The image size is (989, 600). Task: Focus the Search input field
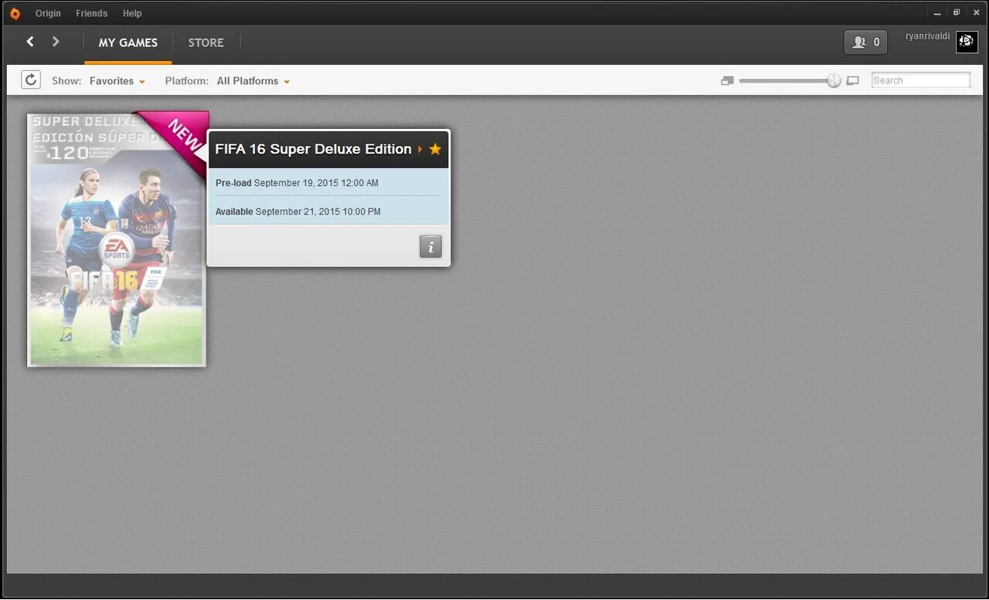[x=921, y=80]
